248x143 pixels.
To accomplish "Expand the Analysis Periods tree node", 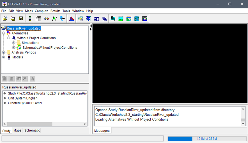I will click(4, 53).
